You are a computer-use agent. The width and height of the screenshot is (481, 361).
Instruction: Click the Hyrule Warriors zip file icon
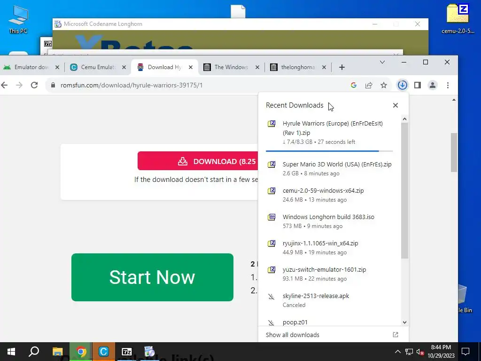click(272, 124)
